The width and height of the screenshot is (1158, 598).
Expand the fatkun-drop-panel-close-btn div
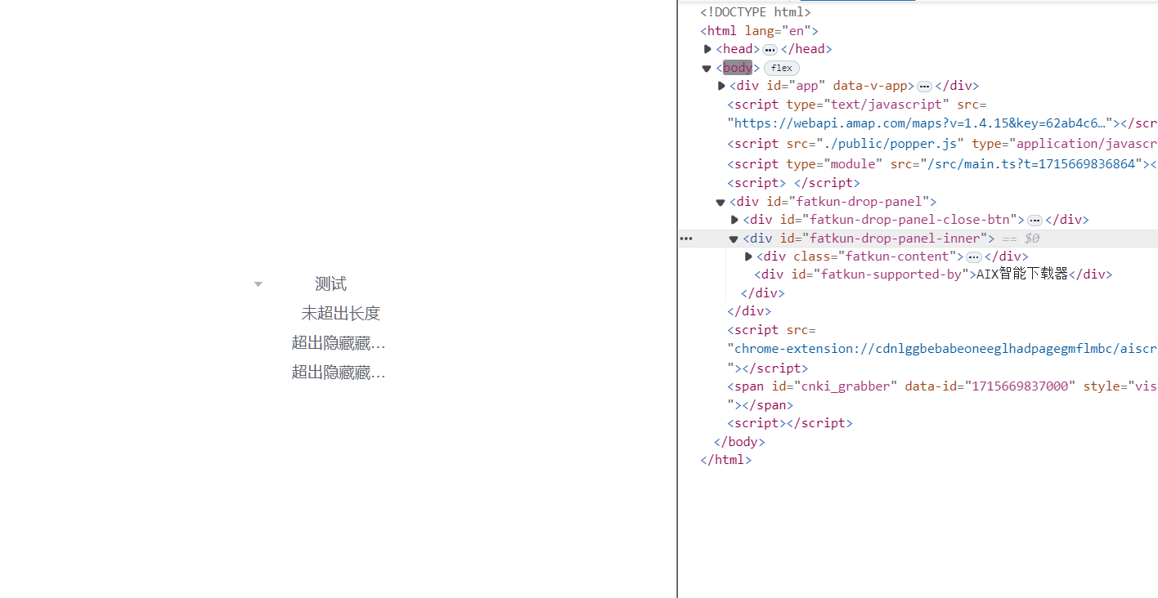(x=734, y=220)
